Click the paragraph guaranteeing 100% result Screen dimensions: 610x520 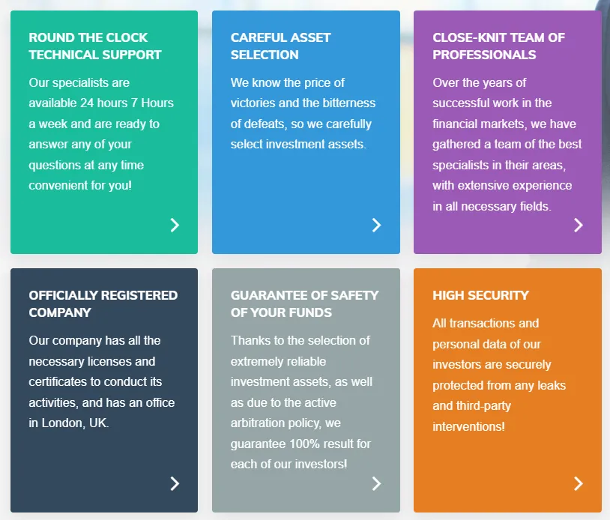(301, 402)
